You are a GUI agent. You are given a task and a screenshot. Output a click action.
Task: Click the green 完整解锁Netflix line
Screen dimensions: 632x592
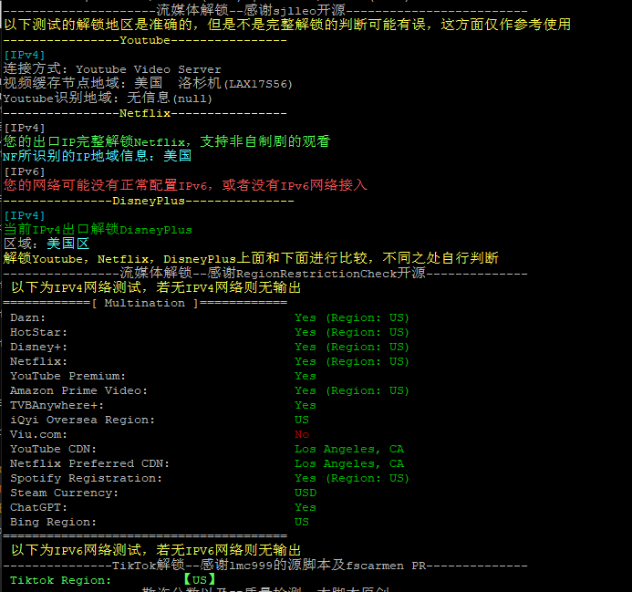[167, 141]
